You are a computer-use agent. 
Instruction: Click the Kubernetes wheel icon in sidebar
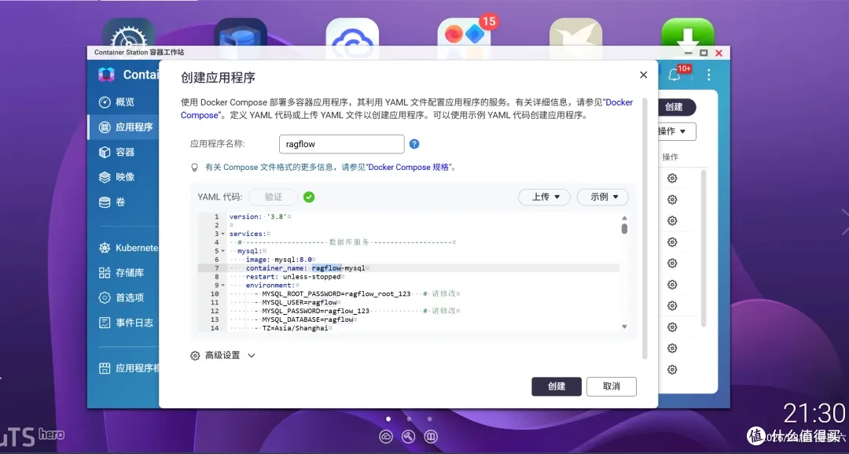pos(105,248)
